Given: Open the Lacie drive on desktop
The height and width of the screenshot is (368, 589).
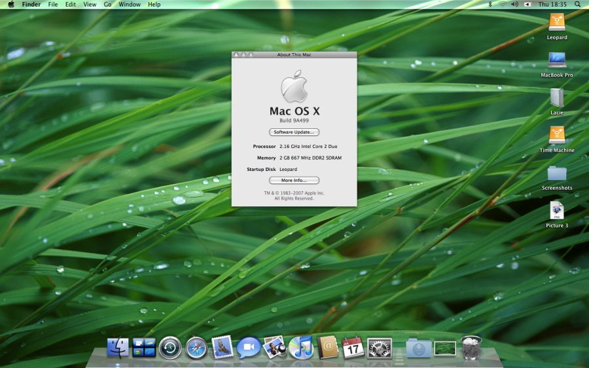Looking at the screenshot, I should point(557,98).
